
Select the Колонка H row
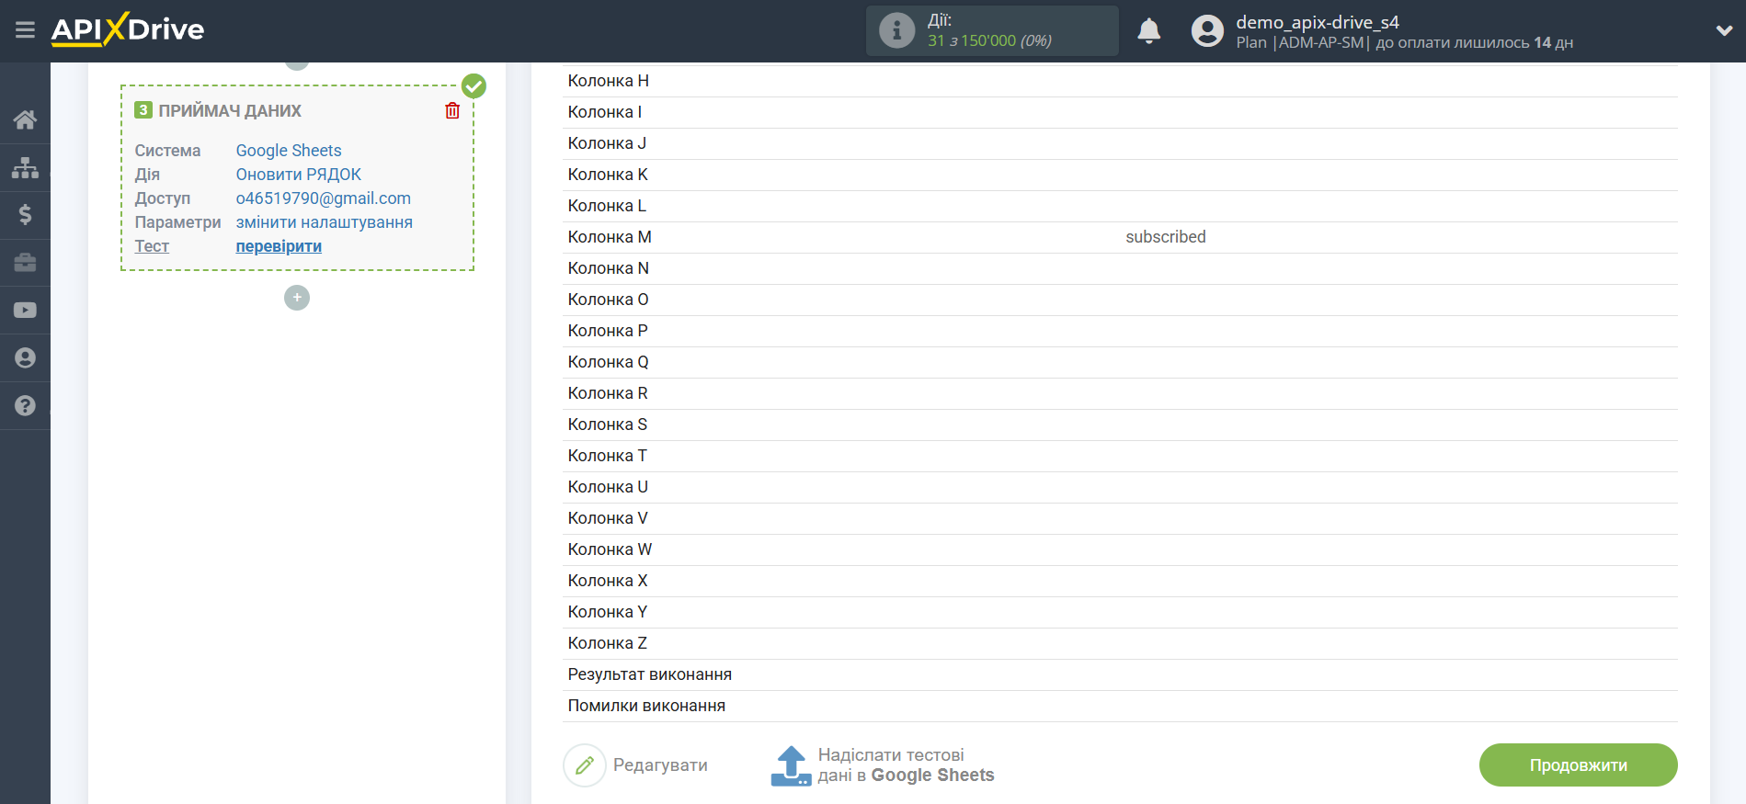tap(1120, 81)
